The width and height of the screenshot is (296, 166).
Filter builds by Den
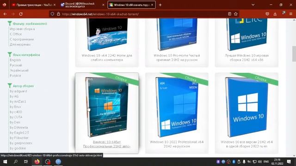[15, 122]
